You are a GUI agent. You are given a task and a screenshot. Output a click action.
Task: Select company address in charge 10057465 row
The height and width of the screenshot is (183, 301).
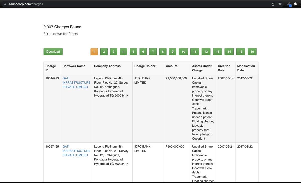coord(111,155)
